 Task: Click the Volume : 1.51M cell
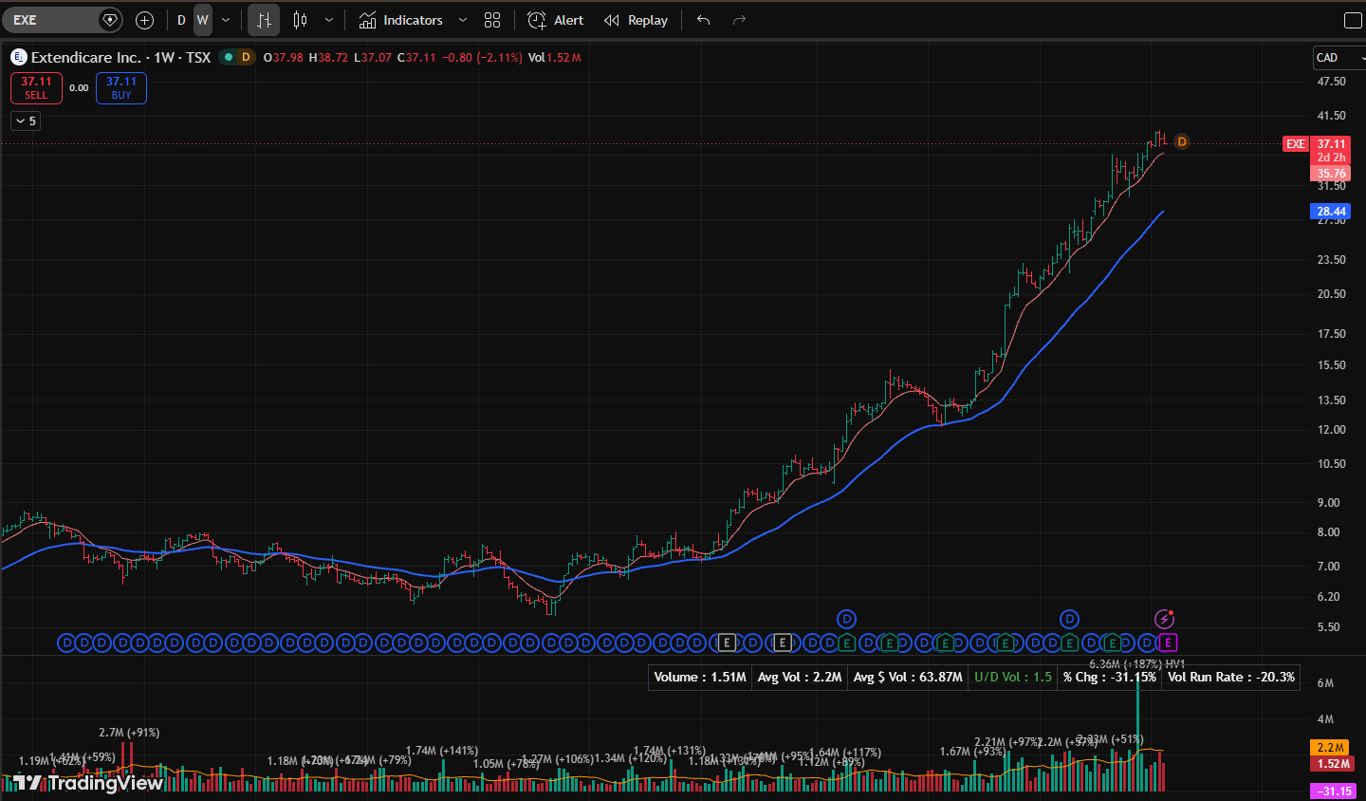point(700,677)
